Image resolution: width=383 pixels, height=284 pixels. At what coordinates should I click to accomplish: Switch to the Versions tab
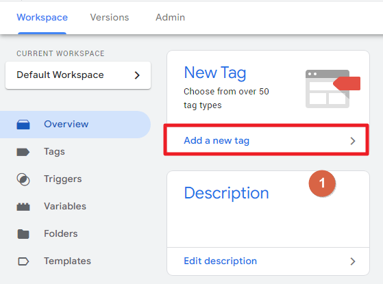[110, 18]
